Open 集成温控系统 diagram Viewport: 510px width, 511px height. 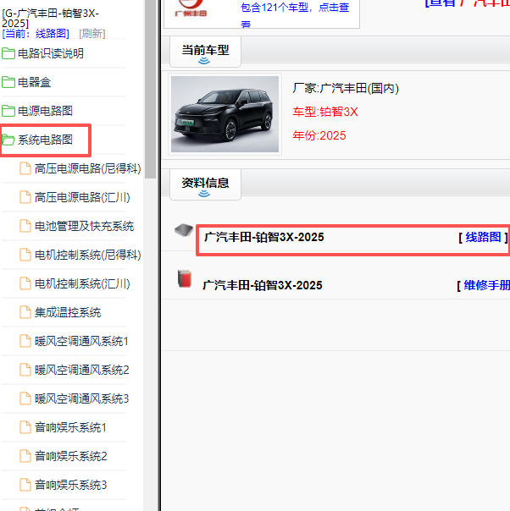[68, 312]
